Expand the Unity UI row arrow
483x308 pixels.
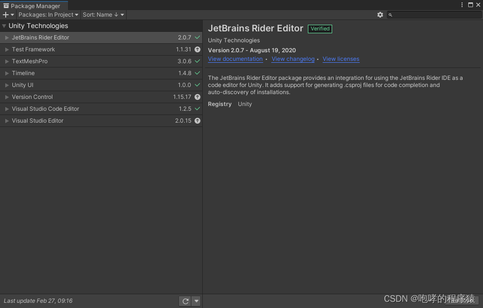click(7, 85)
